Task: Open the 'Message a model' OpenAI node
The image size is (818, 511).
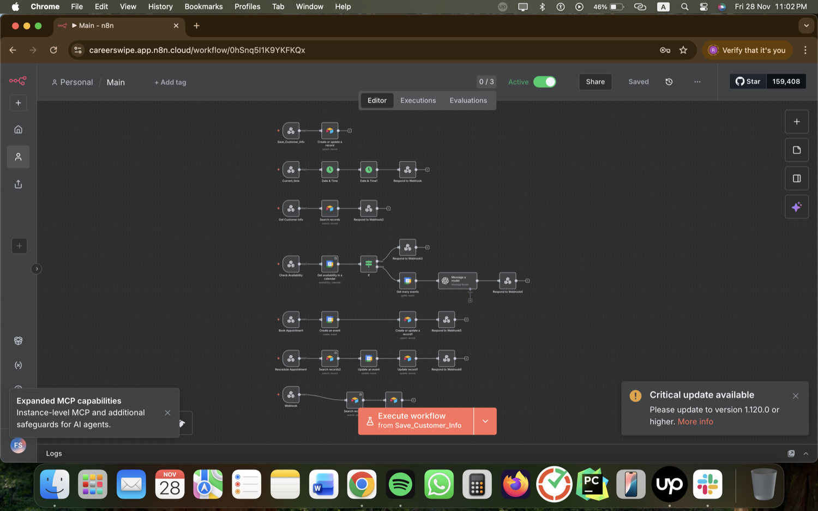Action: (458, 281)
